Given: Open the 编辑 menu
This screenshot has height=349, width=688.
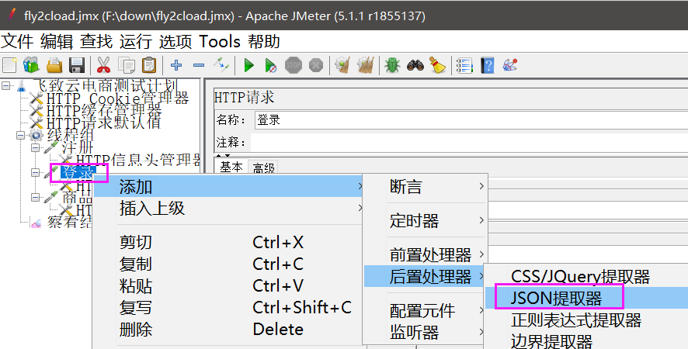Looking at the screenshot, I should click(x=57, y=42).
